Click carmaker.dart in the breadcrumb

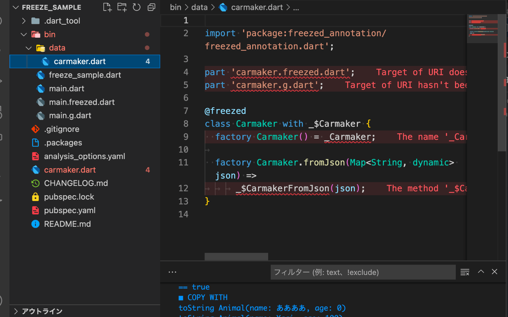pyautogui.click(x=257, y=7)
